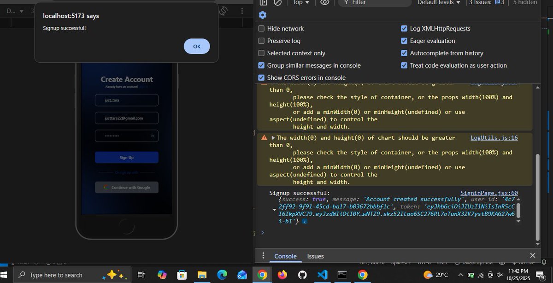Launch Microsoft Copilot from taskbar
This screenshot has height=283, width=553.
pos(162,275)
